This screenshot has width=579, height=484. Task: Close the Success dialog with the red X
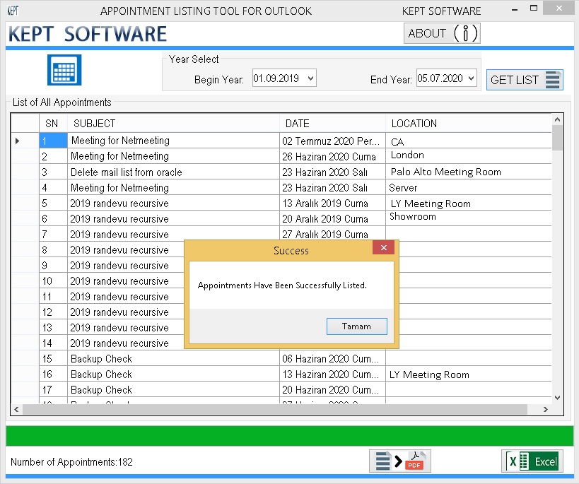384,247
